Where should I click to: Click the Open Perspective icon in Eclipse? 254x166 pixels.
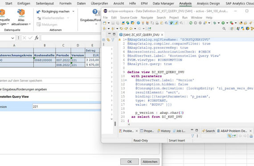[232, 29]
